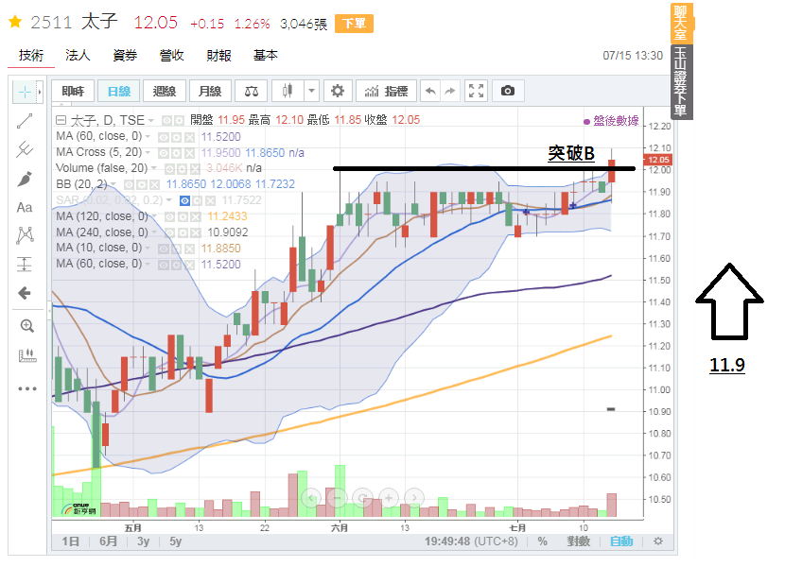
Task: Select the crosshair cursor tool
Action: (25, 92)
